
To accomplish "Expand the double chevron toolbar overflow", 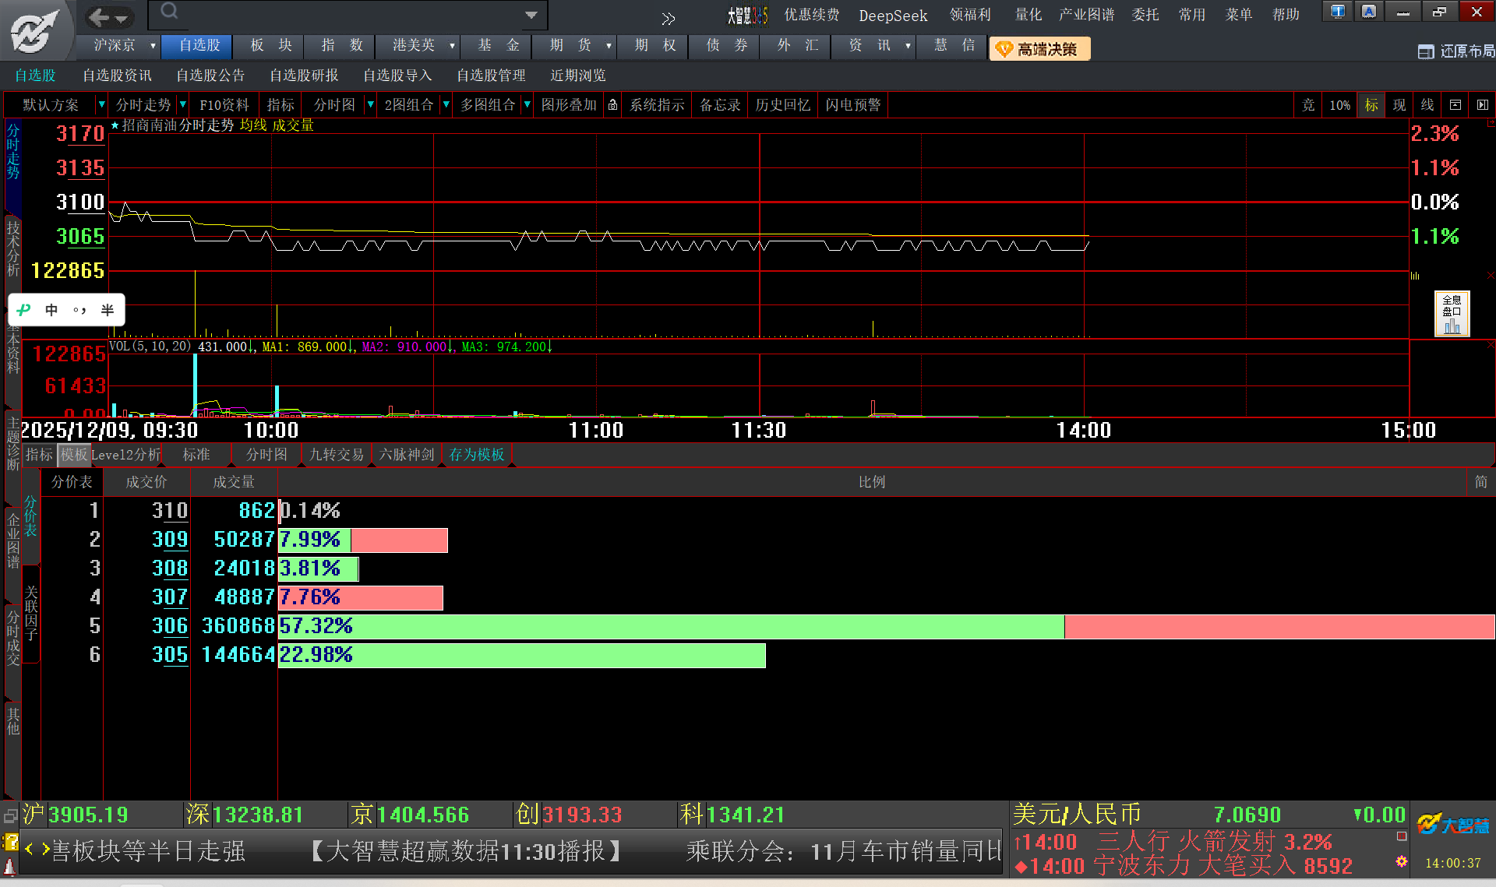I will [668, 19].
